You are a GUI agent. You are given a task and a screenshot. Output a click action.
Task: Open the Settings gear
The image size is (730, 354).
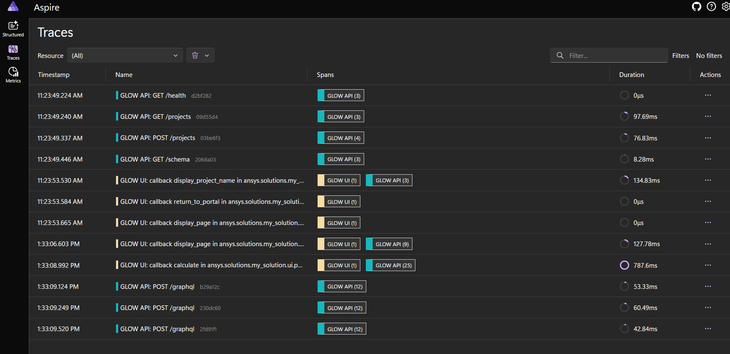[726, 7]
